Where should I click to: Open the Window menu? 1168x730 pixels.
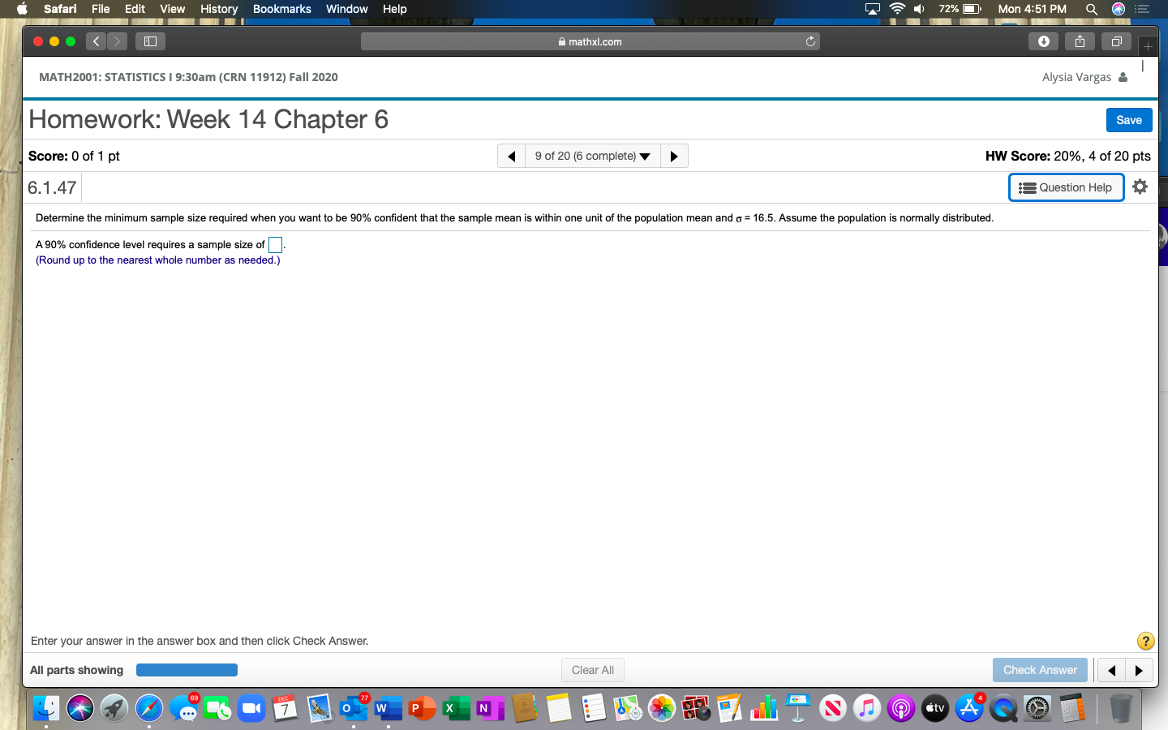pos(347,9)
